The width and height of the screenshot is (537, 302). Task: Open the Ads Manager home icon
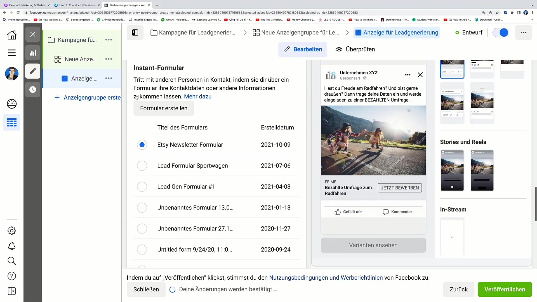(12, 35)
